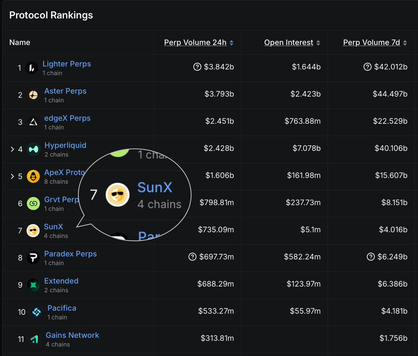The image size is (418, 356).
Task: Click the sort arrows on Open Interest
Action: point(318,42)
